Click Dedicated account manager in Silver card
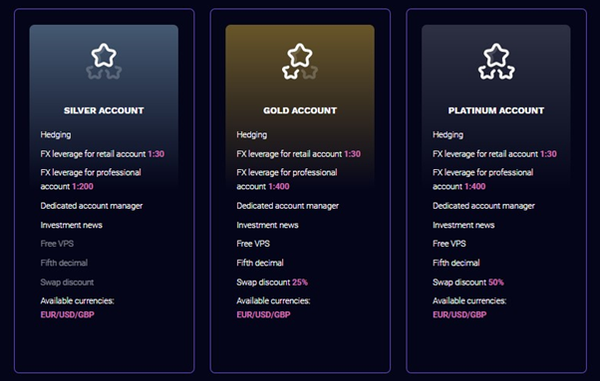Image resolution: width=600 pixels, height=381 pixels. [x=92, y=206]
